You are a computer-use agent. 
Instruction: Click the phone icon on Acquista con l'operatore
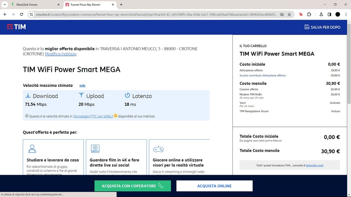click(x=161, y=186)
